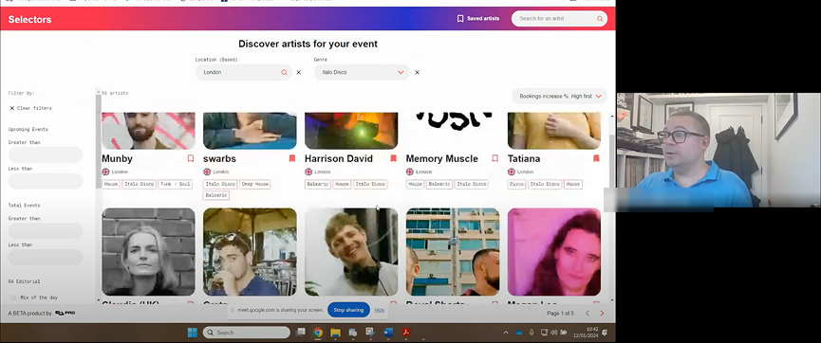
Task: Open the volume control in the system tray
Action: point(553,333)
